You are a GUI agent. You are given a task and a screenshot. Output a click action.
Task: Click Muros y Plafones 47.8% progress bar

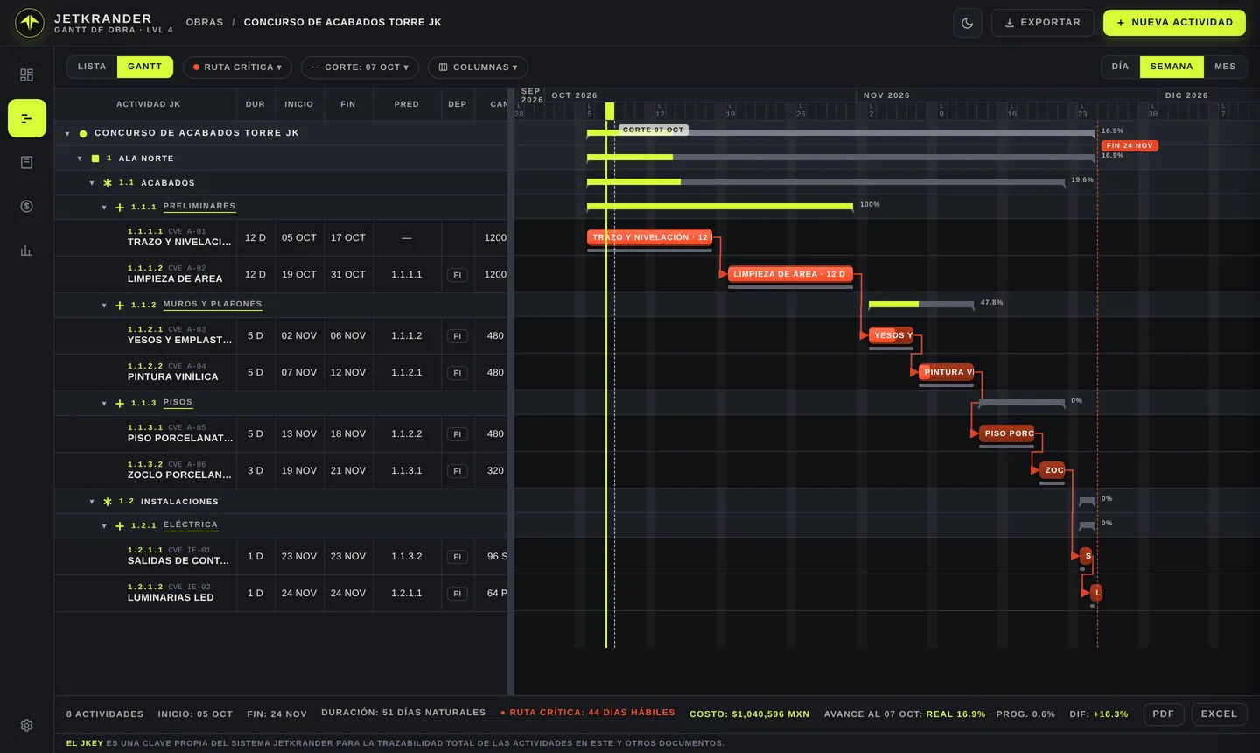(x=921, y=305)
